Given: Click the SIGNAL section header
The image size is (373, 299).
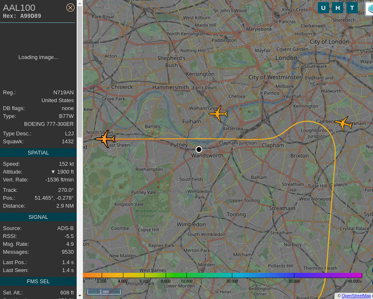Looking at the screenshot, I should pos(38,217).
